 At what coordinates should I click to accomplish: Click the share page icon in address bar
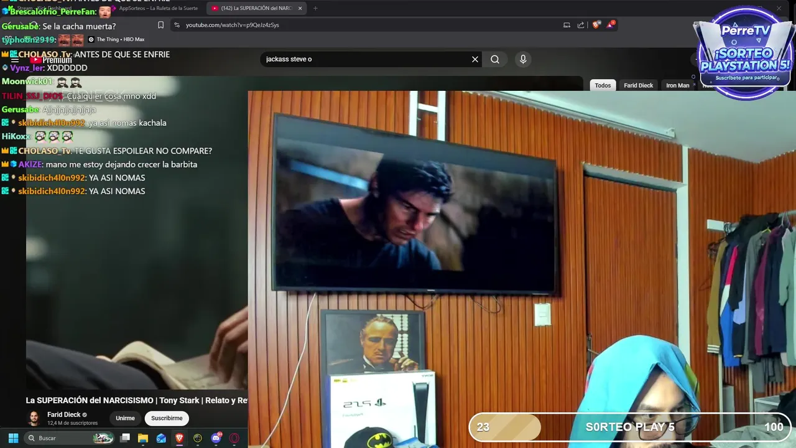pyautogui.click(x=581, y=25)
